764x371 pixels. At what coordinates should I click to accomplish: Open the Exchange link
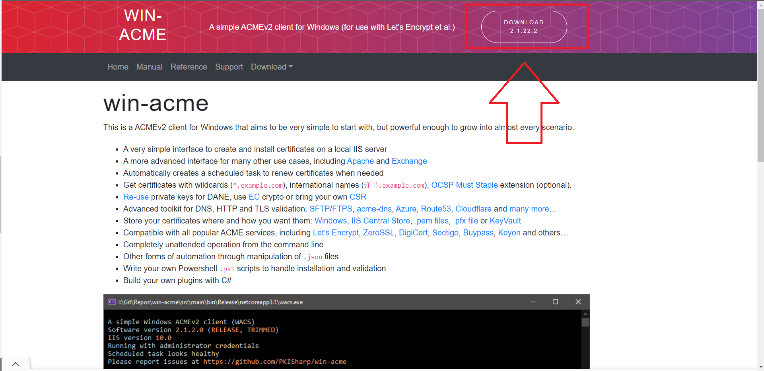tap(409, 161)
